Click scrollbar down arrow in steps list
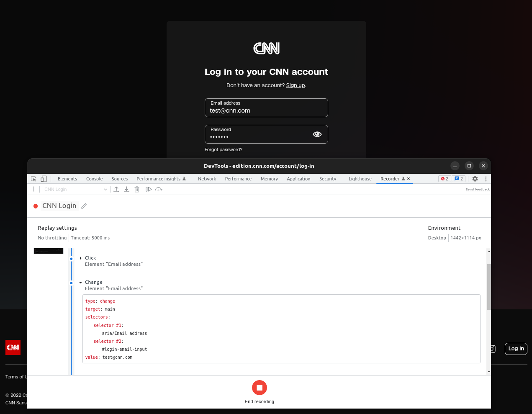Image resolution: width=532 pixels, height=414 pixels. [x=489, y=372]
